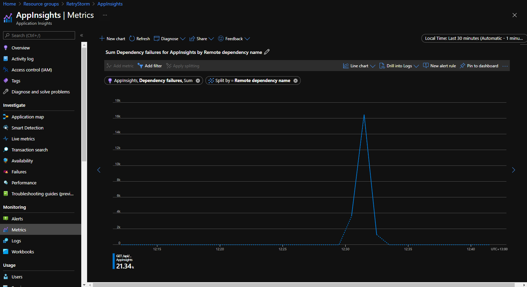Collapse the sidebar with double chevron
This screenshot has width=527, height=287.
[x=82, y=35]
